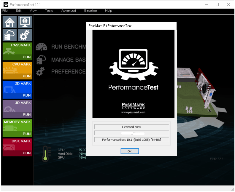Click the speedometer icon beside Run Benchmark
Image resolution: width=235 pixels, height=192 pixels.
click(x=41, y=47)
